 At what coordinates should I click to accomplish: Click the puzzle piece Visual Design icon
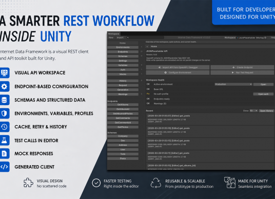tap(28, 183)
